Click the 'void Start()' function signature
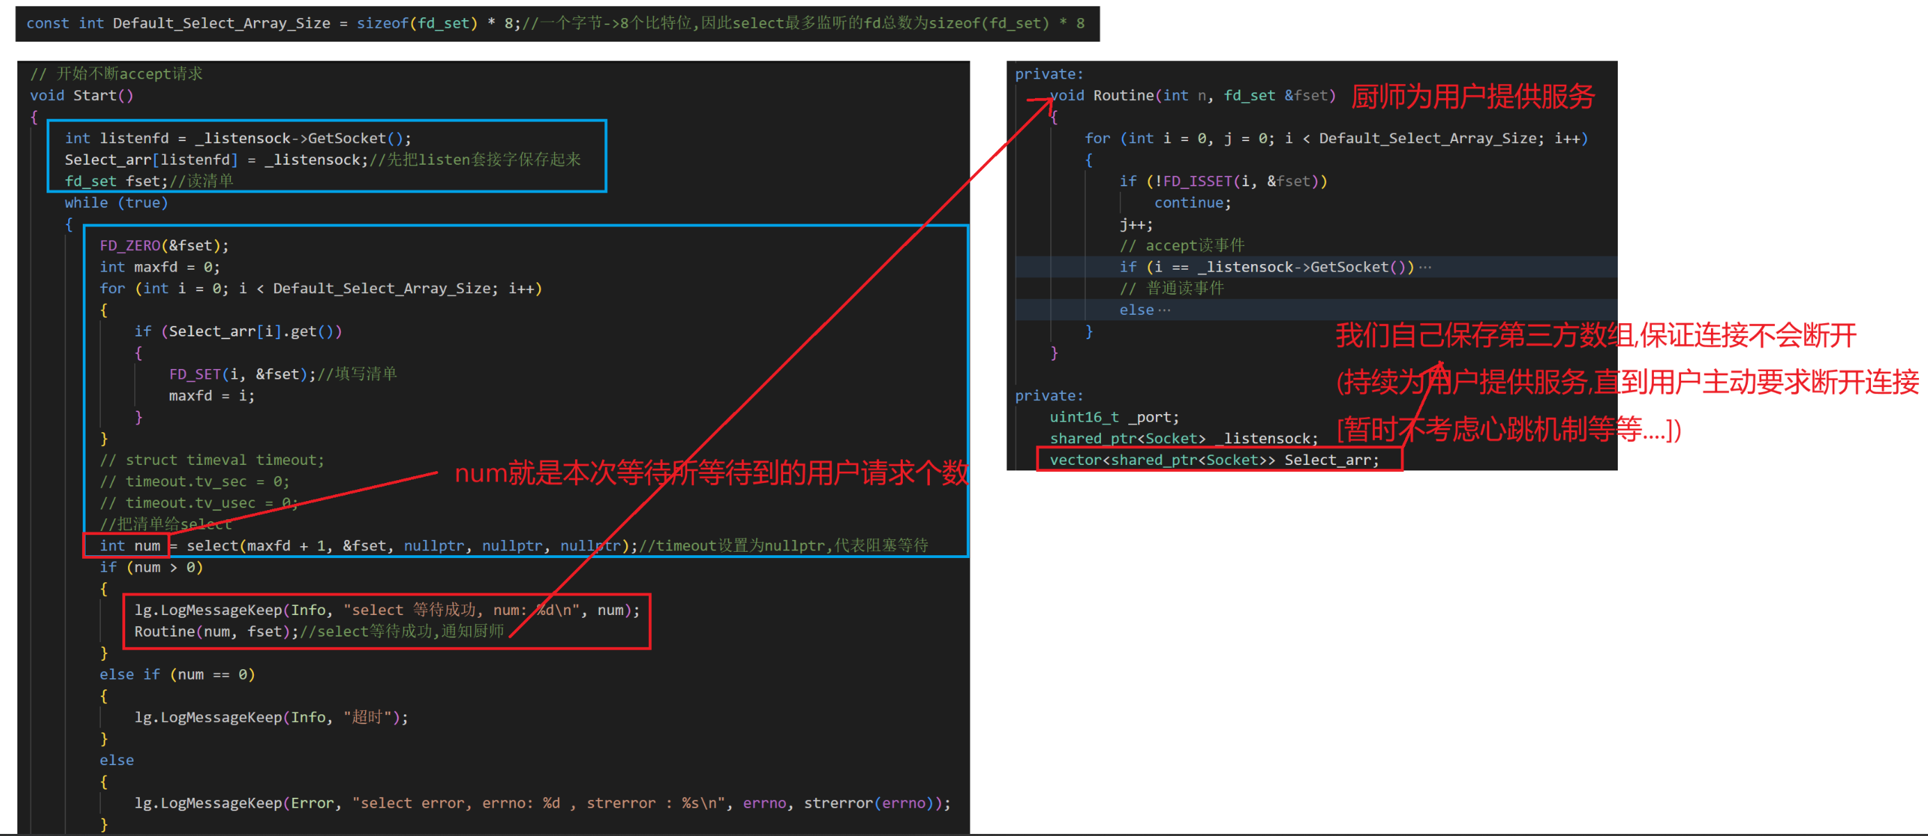1928x836 pixels. [x=81, y=95]
